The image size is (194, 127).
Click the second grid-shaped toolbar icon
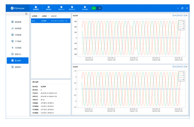coord(48,8)
